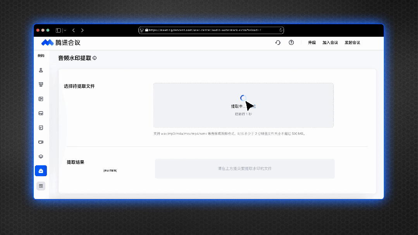Open the customer support headset icon
This screenshot has width=418, height=235.
(x=278, y=43)
